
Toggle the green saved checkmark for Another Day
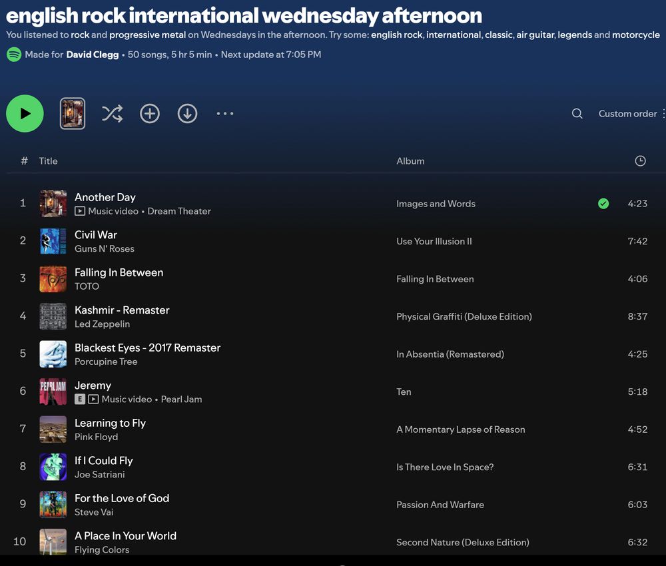click(603, 204)
